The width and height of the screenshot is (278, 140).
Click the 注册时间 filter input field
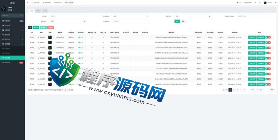coord(130,21)
